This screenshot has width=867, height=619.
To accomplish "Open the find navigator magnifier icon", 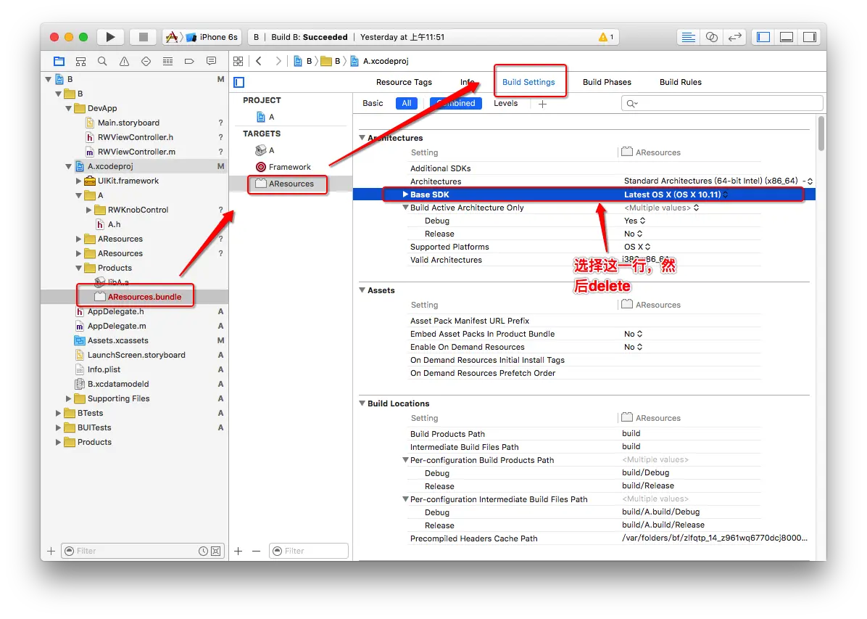I will (x=102, y=61).
